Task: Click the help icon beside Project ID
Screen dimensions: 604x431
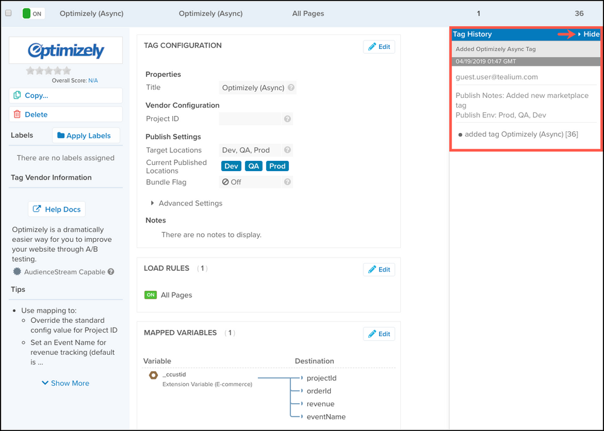Action: (x=288, y=119)
